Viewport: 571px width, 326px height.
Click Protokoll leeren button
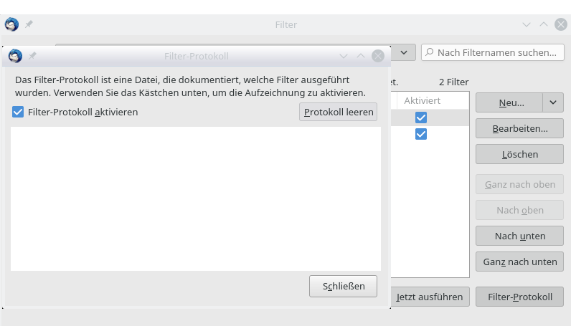[338, 112]
